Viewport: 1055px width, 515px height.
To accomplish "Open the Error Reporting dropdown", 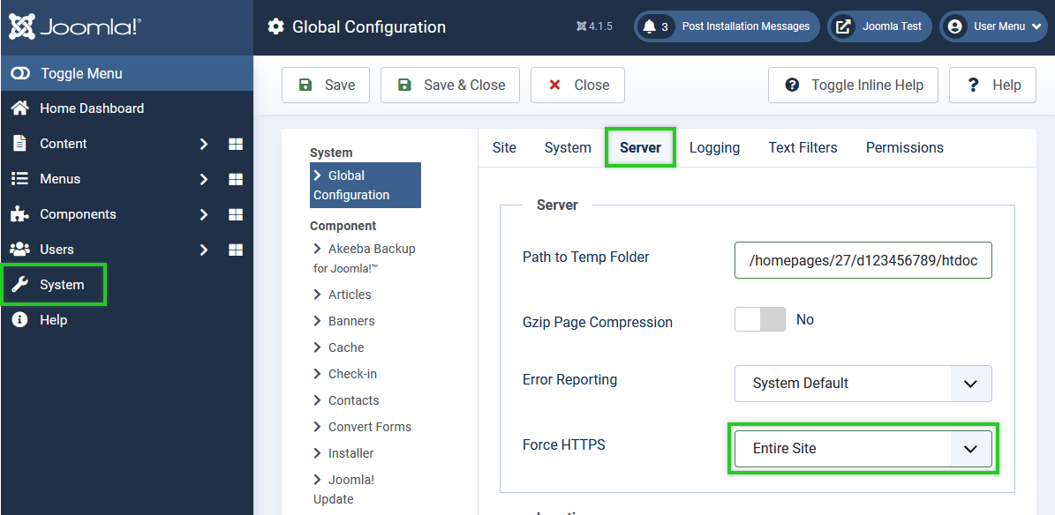I will click(x=863, y=384).
